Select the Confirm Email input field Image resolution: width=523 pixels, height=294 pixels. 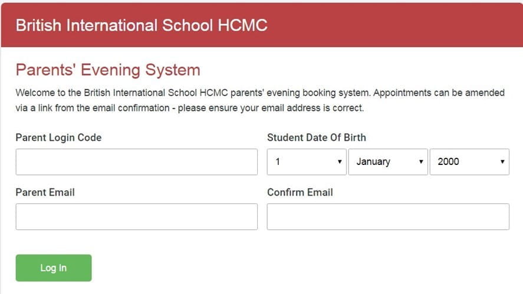[387, 217]
